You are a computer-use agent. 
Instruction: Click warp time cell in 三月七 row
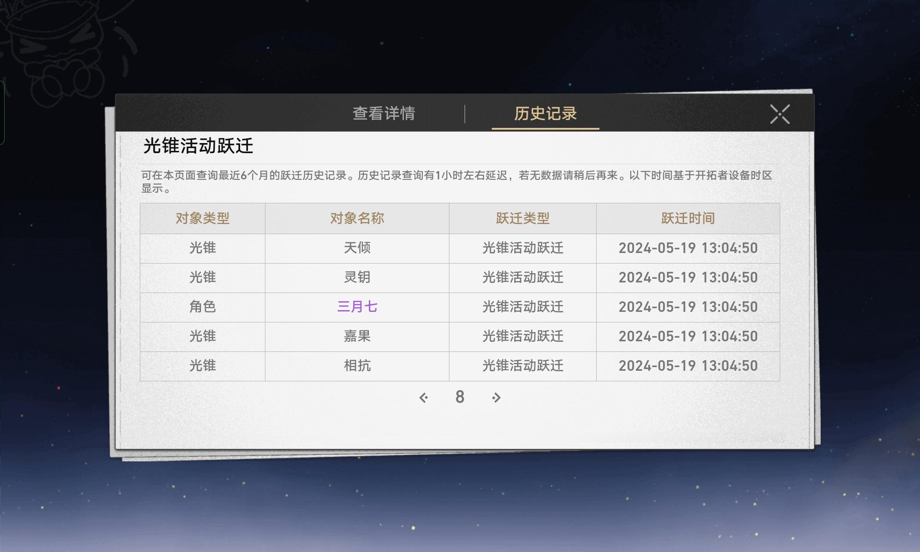(x=688, y=307)
